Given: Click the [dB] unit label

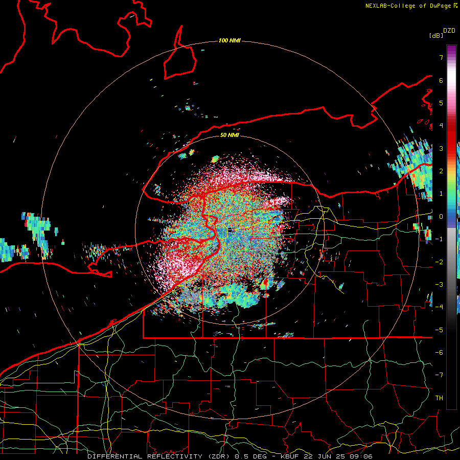Looking at the screenshot, I should (x=436, y=35).
